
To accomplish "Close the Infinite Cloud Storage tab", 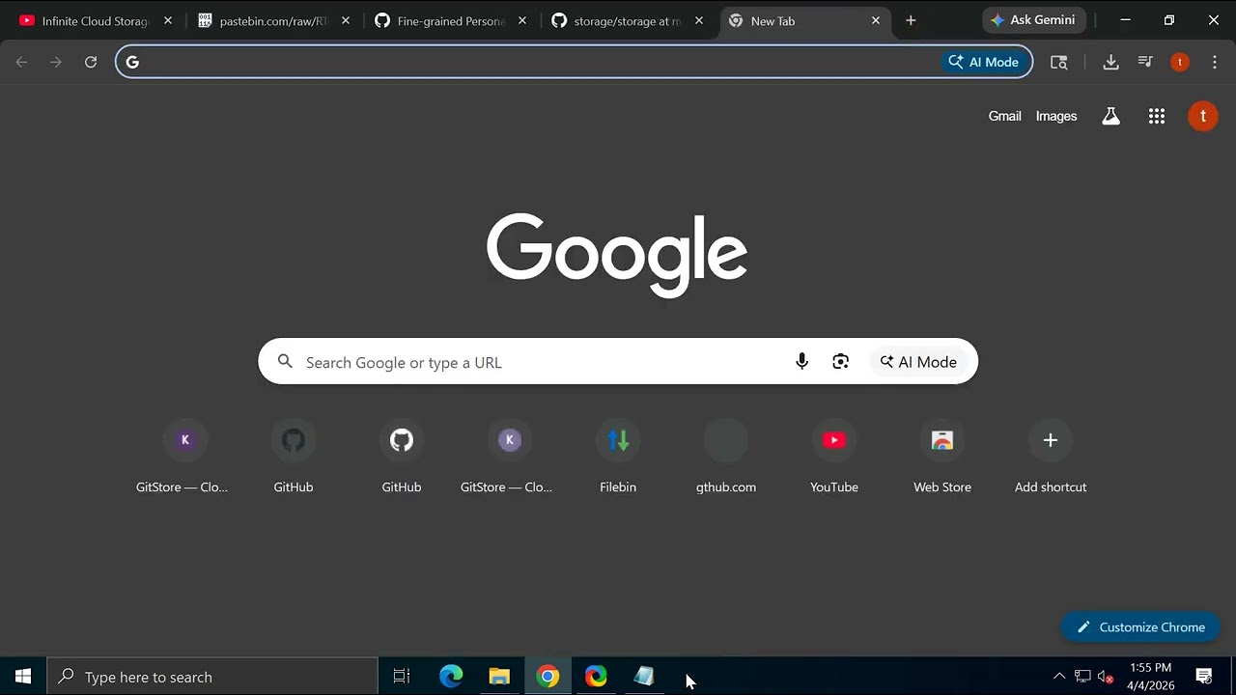I will point(168,20).
